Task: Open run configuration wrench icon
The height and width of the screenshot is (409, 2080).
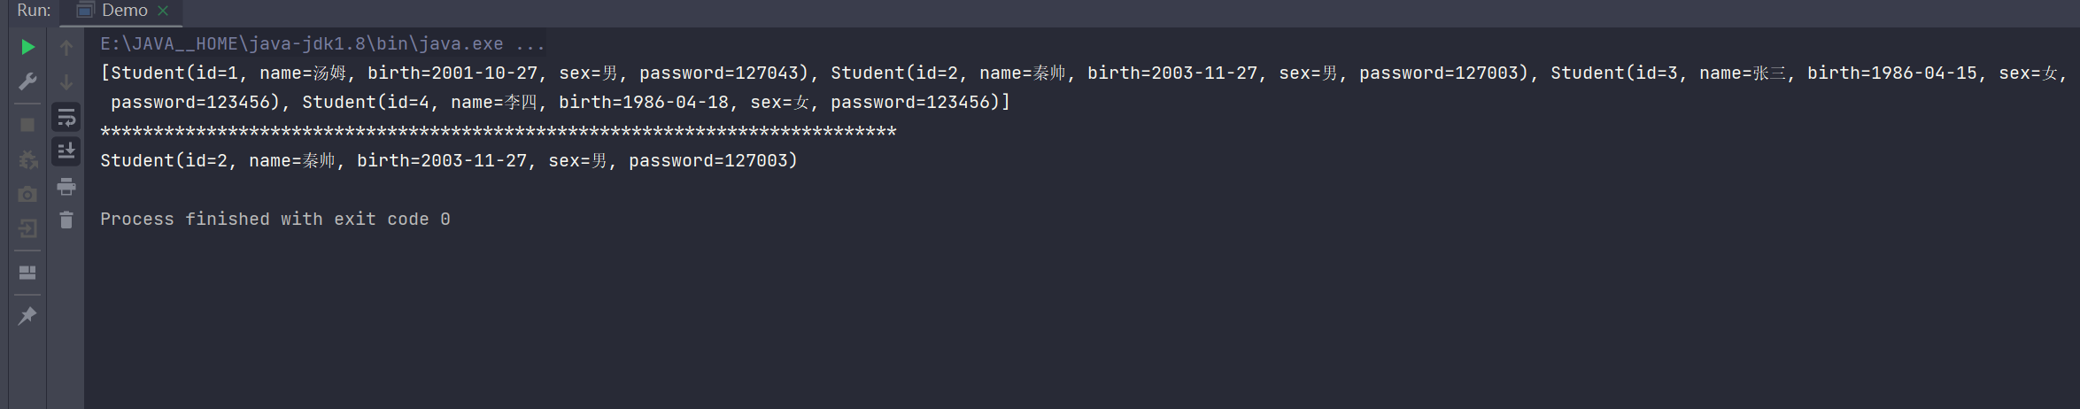Action: point(27,81)
